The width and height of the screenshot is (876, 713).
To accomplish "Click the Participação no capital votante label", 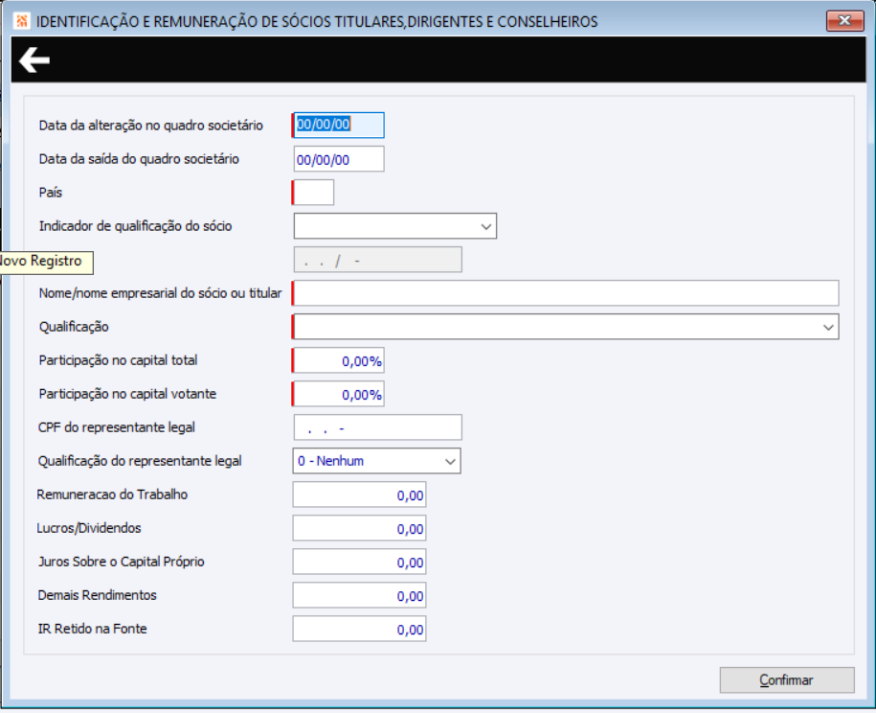I will click(127, 394).
